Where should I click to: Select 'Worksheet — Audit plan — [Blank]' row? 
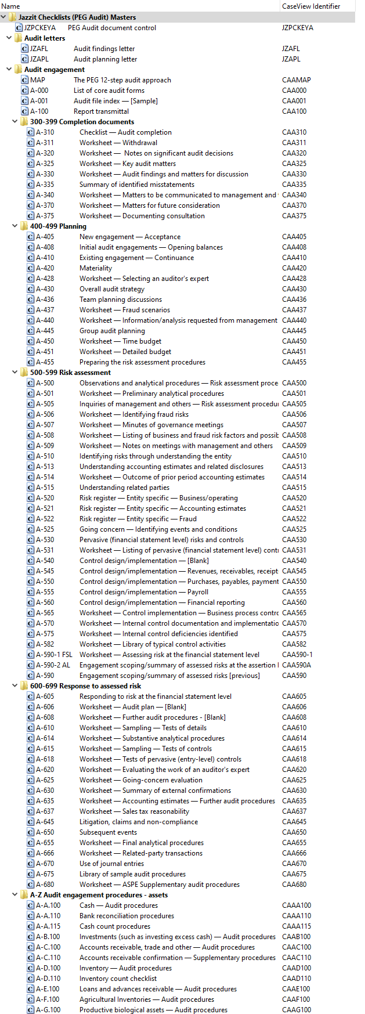178,707
